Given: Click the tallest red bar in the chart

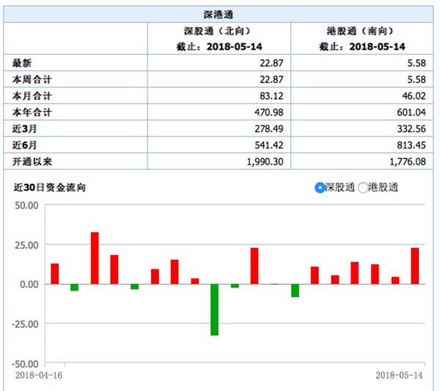Looking at the screenshot, I should tap(95, 258).
